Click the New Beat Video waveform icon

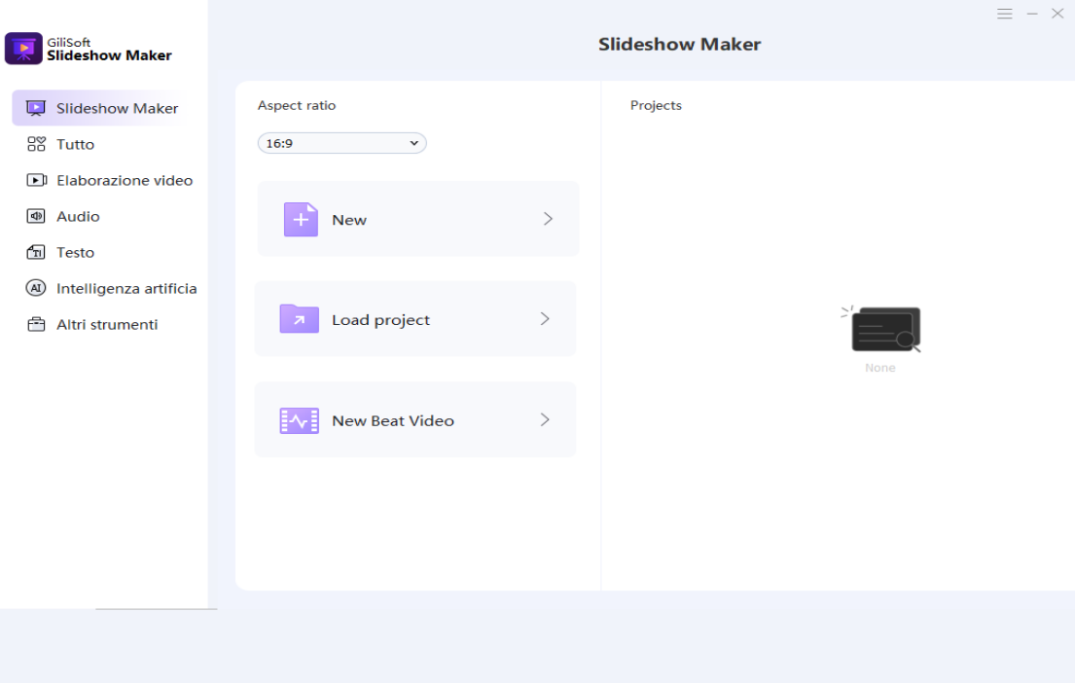(x=299, y=420)
